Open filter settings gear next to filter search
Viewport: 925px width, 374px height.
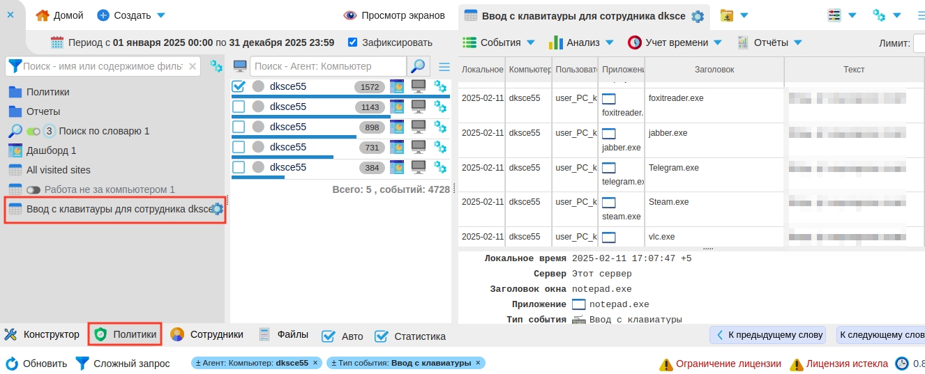tap(216, 67)
